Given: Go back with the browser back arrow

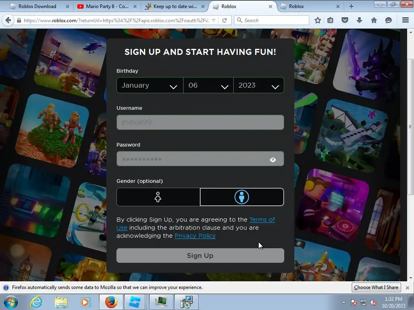Looking at the screenshot, I should click(x=8, y=20).
